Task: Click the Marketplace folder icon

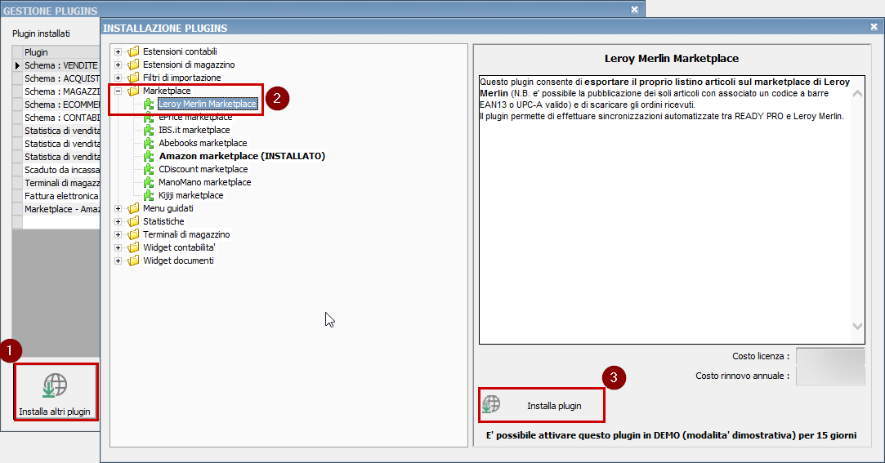Action: (x=133, y=90)
